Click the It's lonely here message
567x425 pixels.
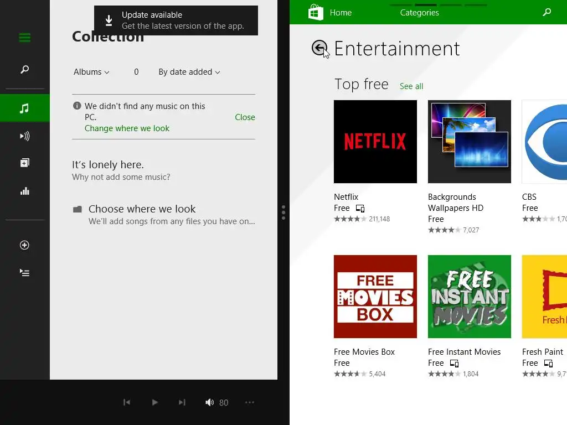(x=108, y=165)
